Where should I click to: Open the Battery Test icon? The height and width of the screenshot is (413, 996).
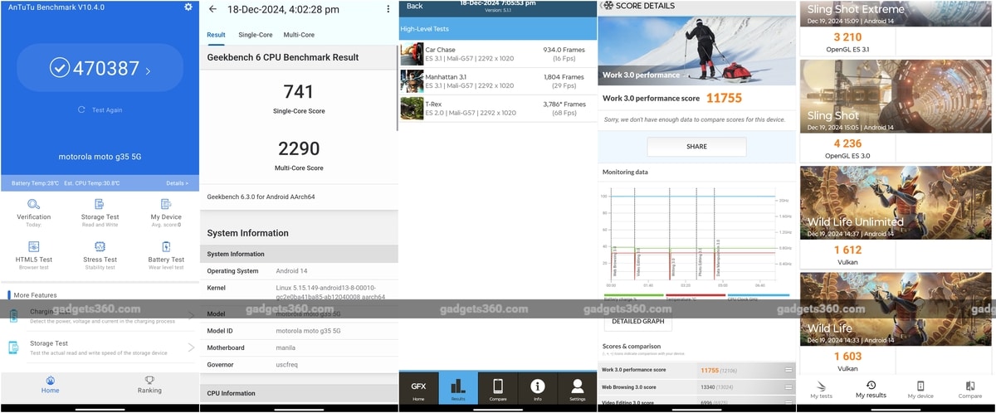coord(166,247)
